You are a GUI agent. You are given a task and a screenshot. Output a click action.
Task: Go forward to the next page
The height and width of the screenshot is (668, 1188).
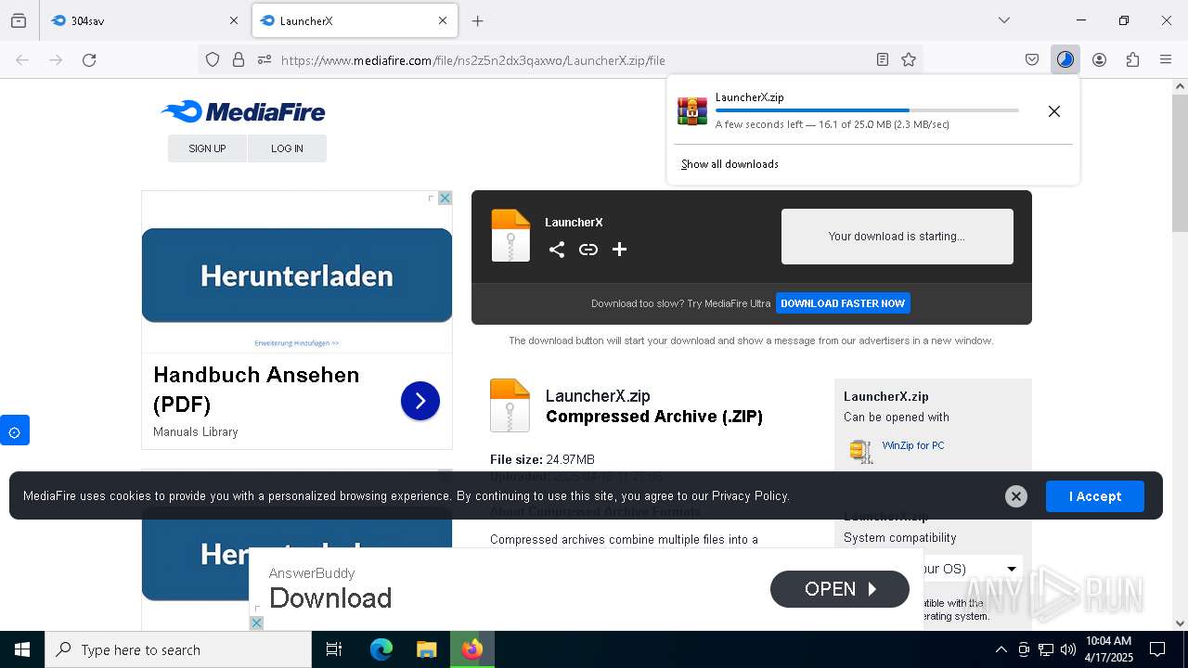point(56,59)
